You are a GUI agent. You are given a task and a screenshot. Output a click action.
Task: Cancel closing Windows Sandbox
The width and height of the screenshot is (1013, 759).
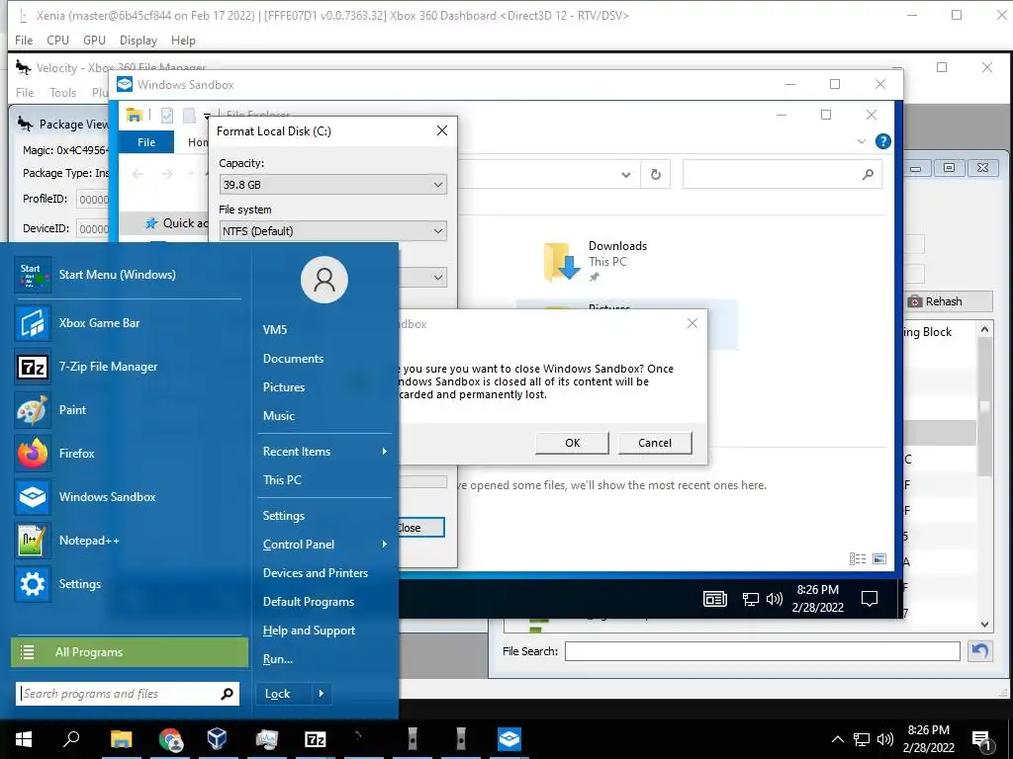655,443
